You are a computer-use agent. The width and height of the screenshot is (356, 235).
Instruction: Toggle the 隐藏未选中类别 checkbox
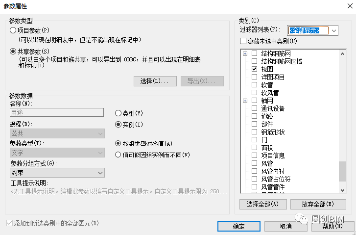click(243, 41)
